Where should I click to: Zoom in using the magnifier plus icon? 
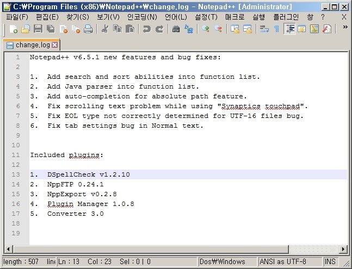(206, 29)
